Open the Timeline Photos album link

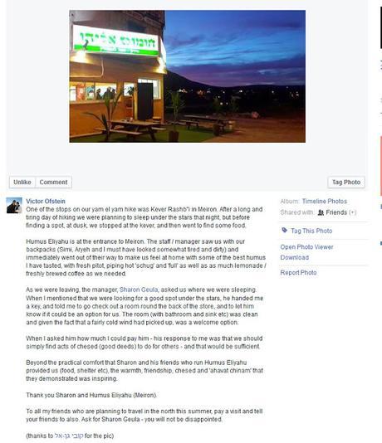325,201
